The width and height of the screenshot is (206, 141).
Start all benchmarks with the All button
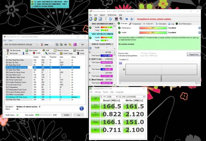click(95, 98)
